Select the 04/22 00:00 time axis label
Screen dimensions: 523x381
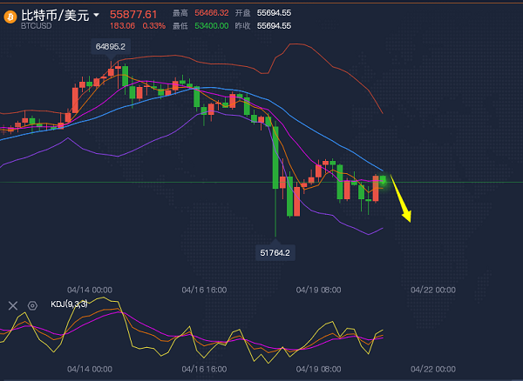point(432,289)
